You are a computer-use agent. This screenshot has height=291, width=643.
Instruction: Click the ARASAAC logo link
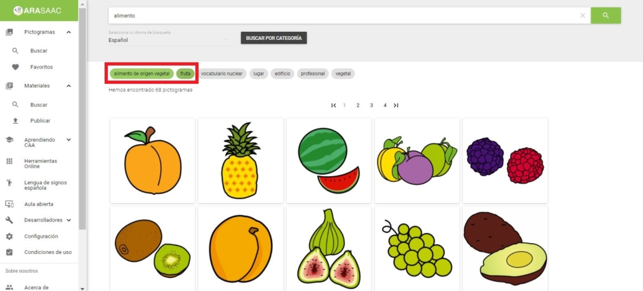[x=37, y=11]
